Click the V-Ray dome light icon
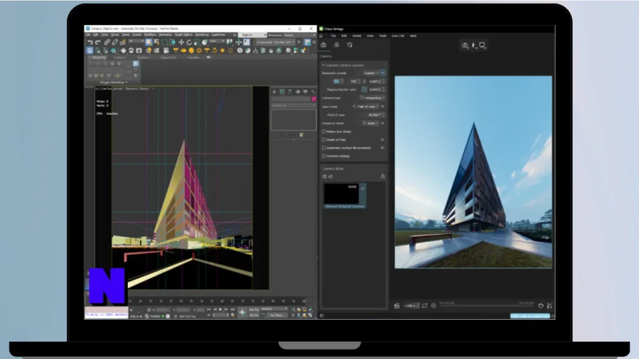 coord(183,50)
